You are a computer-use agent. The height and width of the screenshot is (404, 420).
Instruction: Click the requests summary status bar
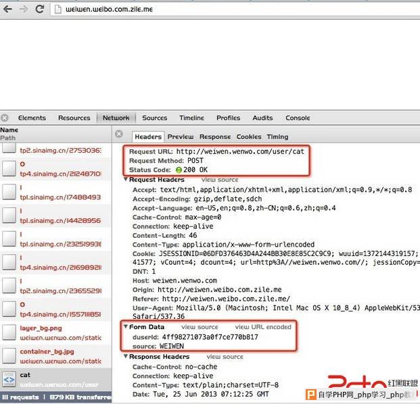(x=55, y=397)
